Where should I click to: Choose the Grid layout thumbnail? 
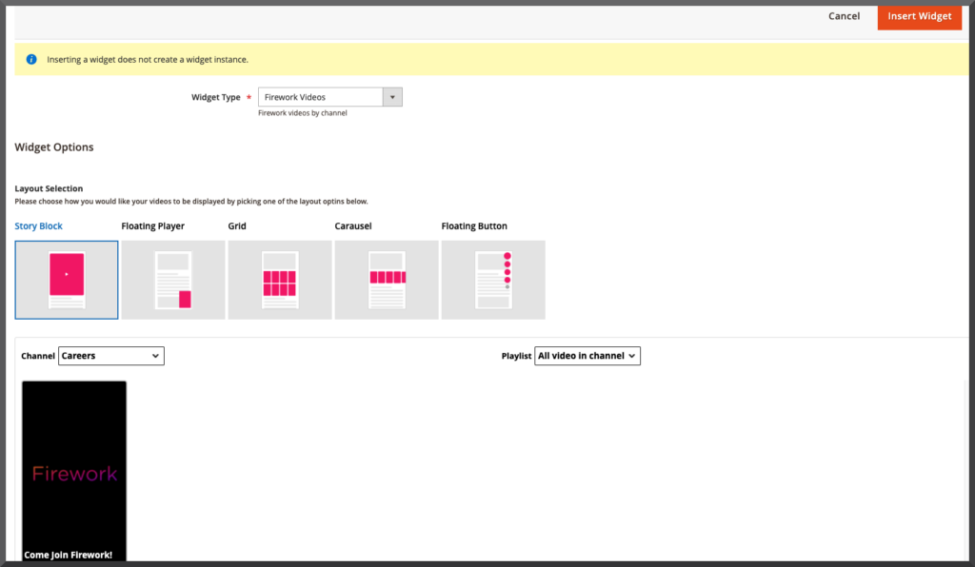click(280, 280)
